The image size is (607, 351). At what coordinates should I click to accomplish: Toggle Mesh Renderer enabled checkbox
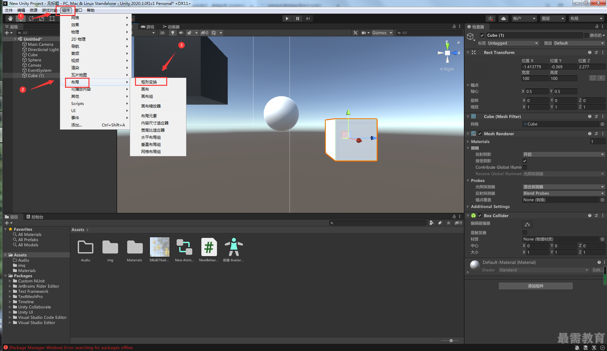480,134
